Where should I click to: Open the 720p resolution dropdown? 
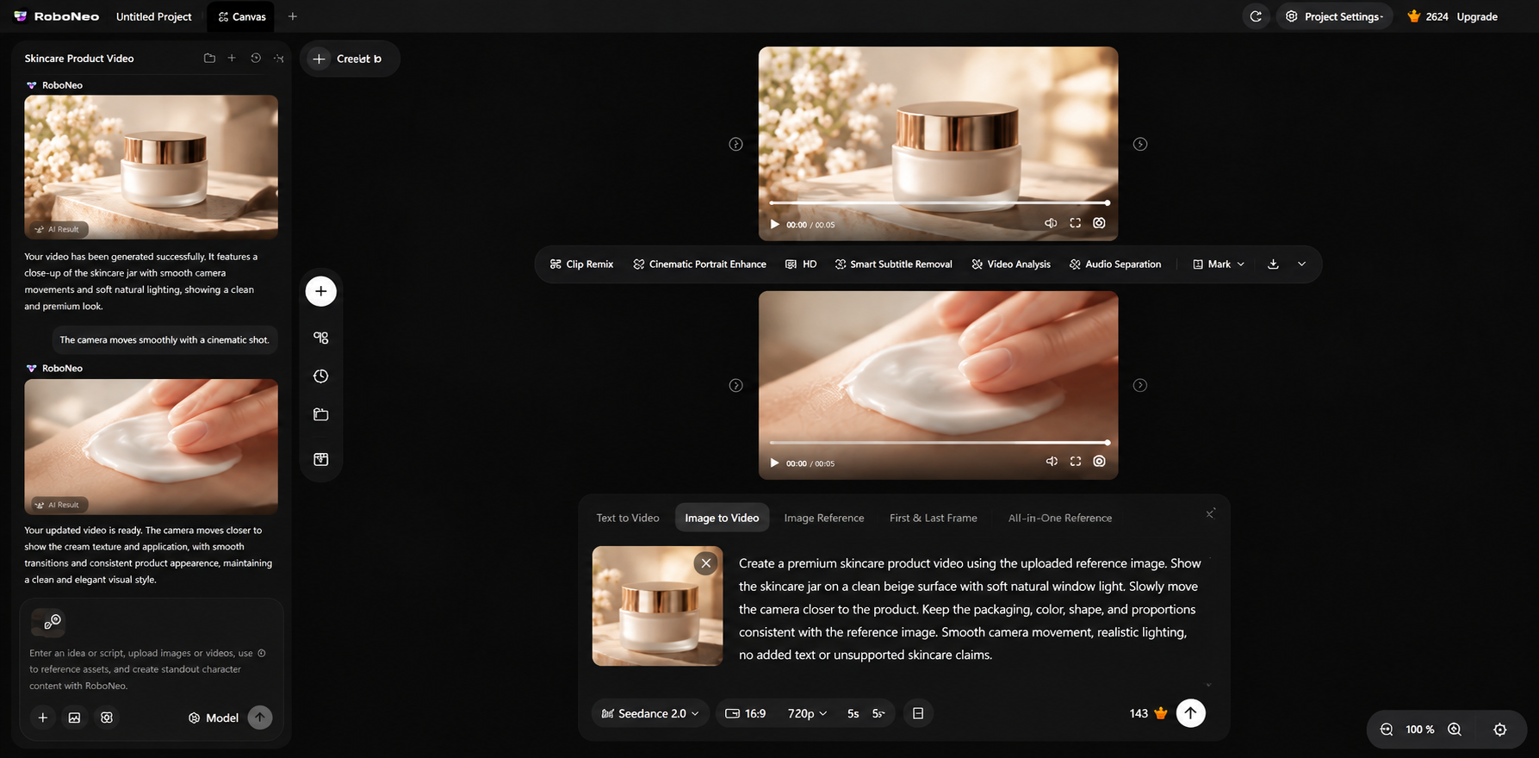(807, 713)
